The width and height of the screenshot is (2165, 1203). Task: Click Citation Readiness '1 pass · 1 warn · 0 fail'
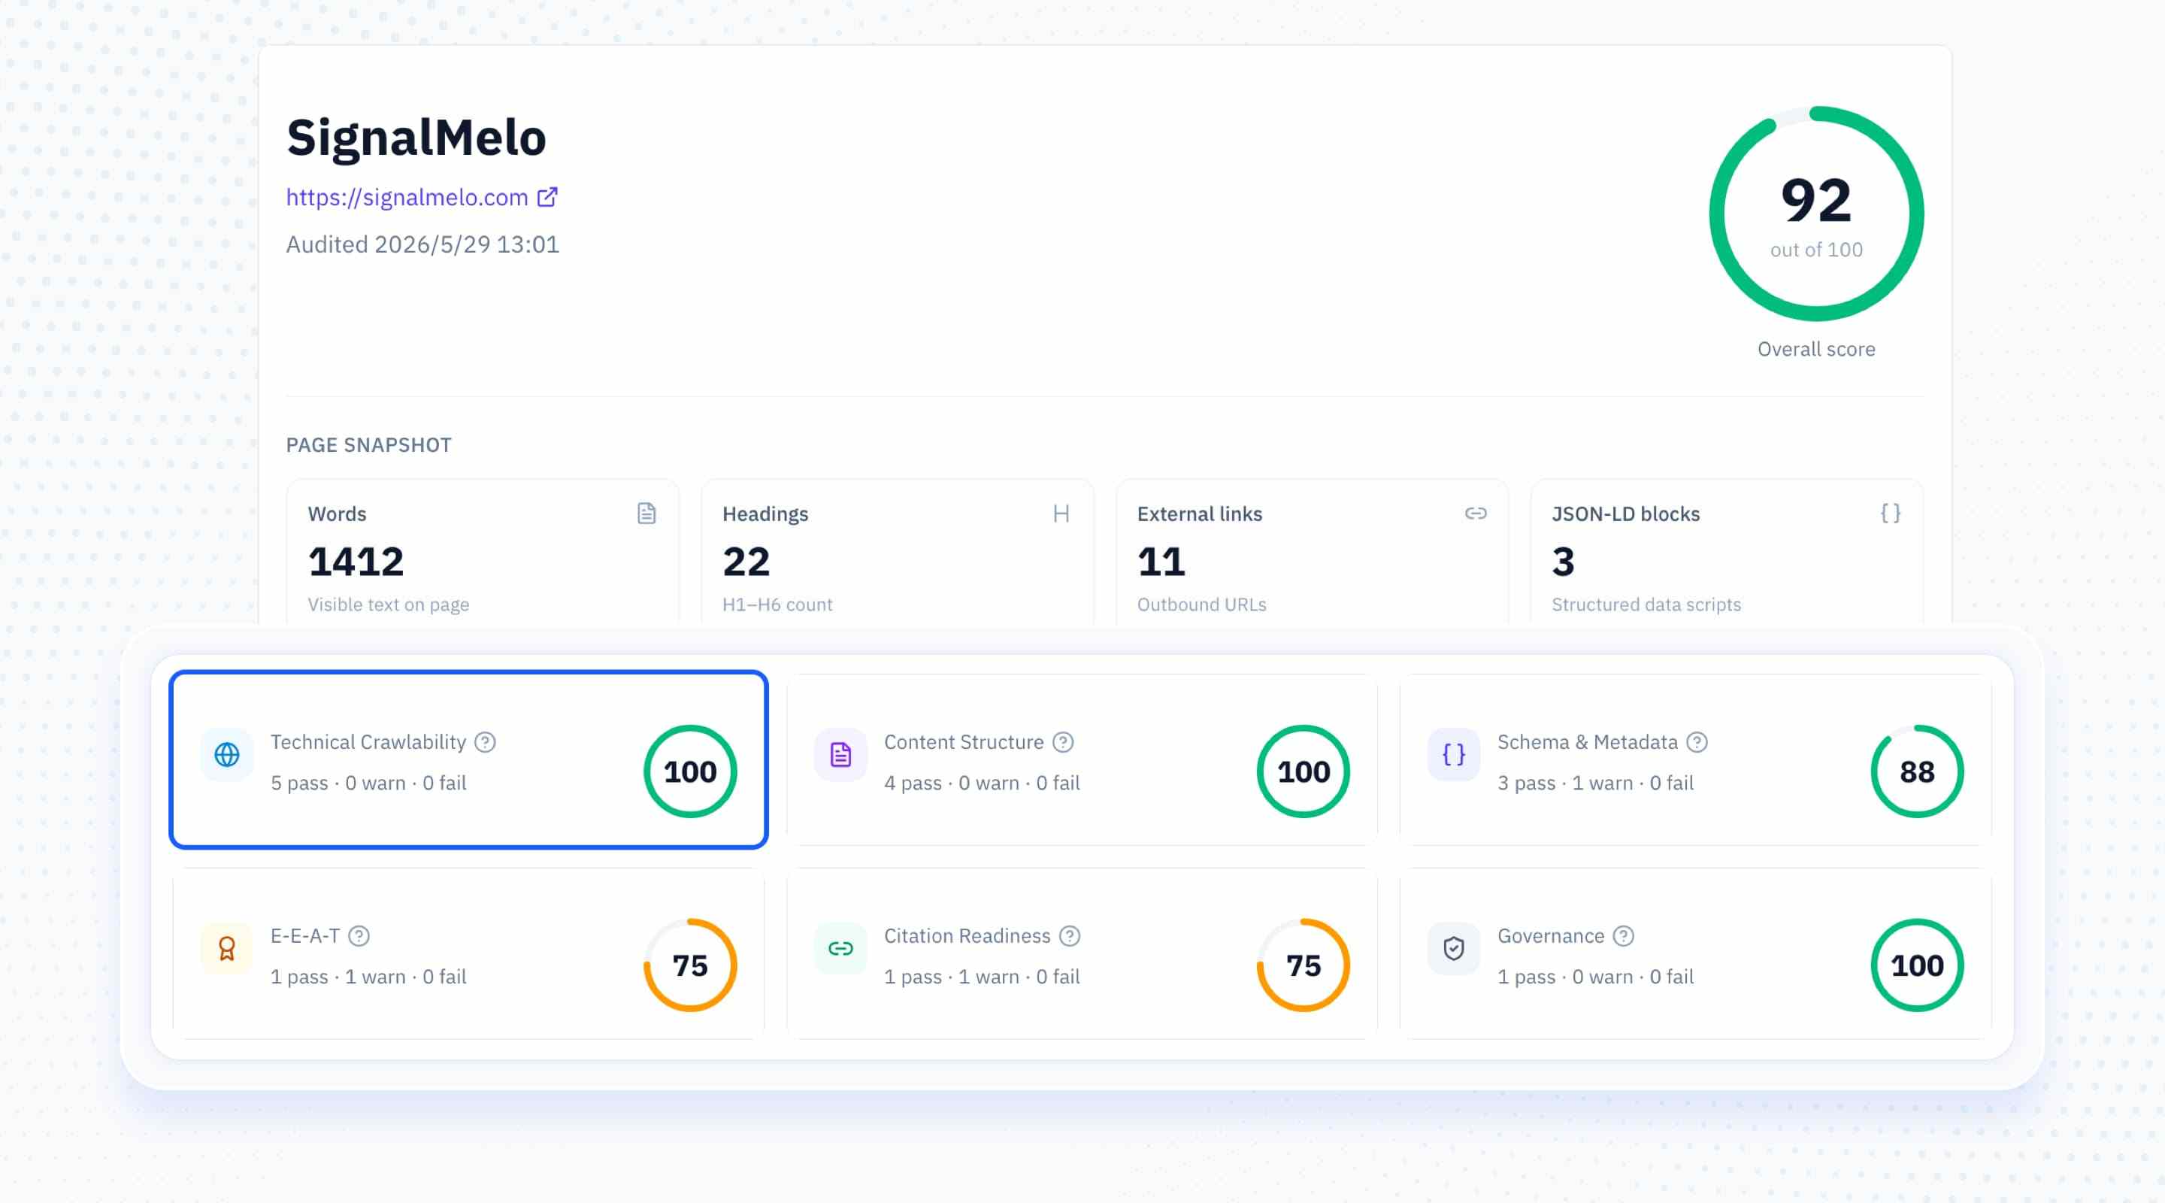(x=982, y=977)
